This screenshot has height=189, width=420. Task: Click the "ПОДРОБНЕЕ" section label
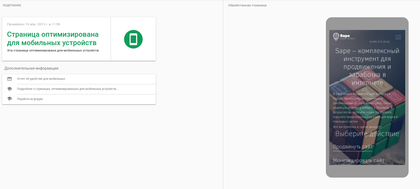tap(12, 5)
